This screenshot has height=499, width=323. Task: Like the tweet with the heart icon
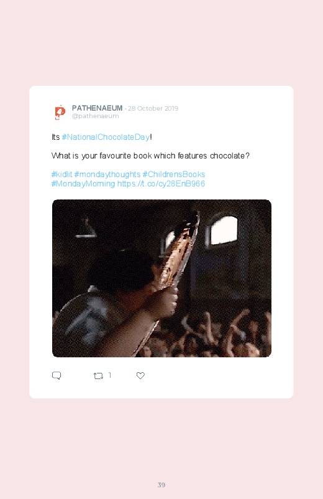(x=140, y=375)
